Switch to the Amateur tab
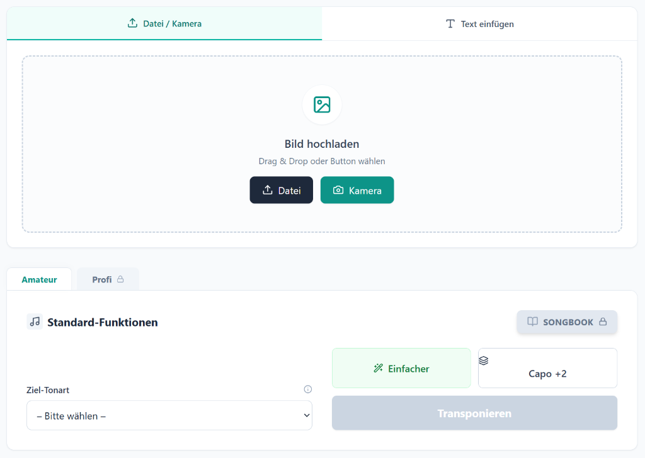This screenshot has width=645, height=458. pos(39,279)
